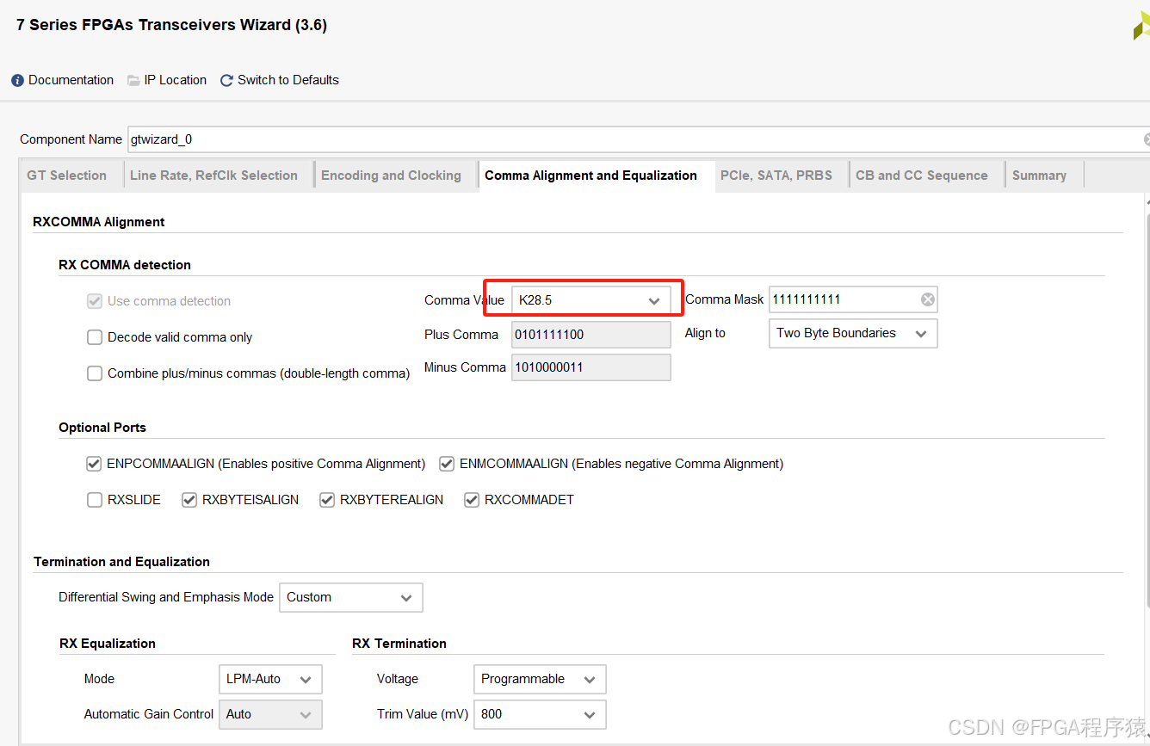The image size is (1150, 746).
Task: Enable Combine plus/minus commas checkbox
Action: coord(95,373)
